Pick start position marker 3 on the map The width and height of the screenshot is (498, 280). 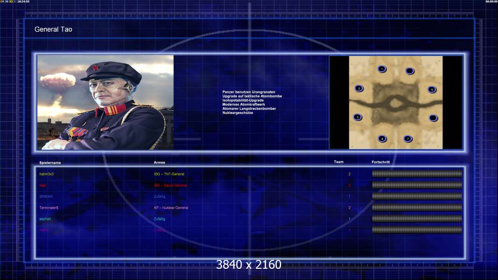tap(358, 117)
